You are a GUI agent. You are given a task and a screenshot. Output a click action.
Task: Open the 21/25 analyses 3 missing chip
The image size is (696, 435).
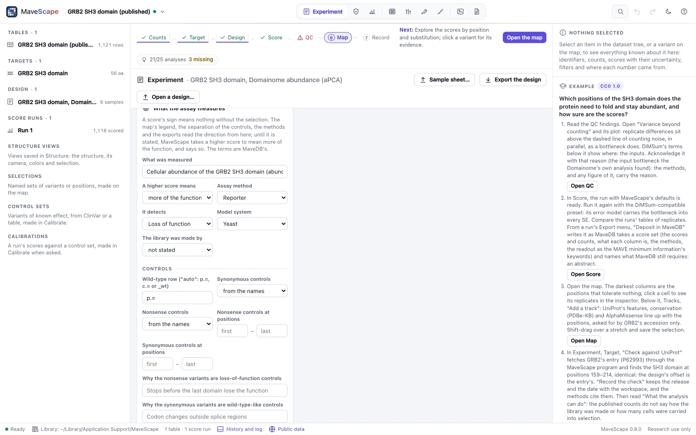[x=177, y=60]
